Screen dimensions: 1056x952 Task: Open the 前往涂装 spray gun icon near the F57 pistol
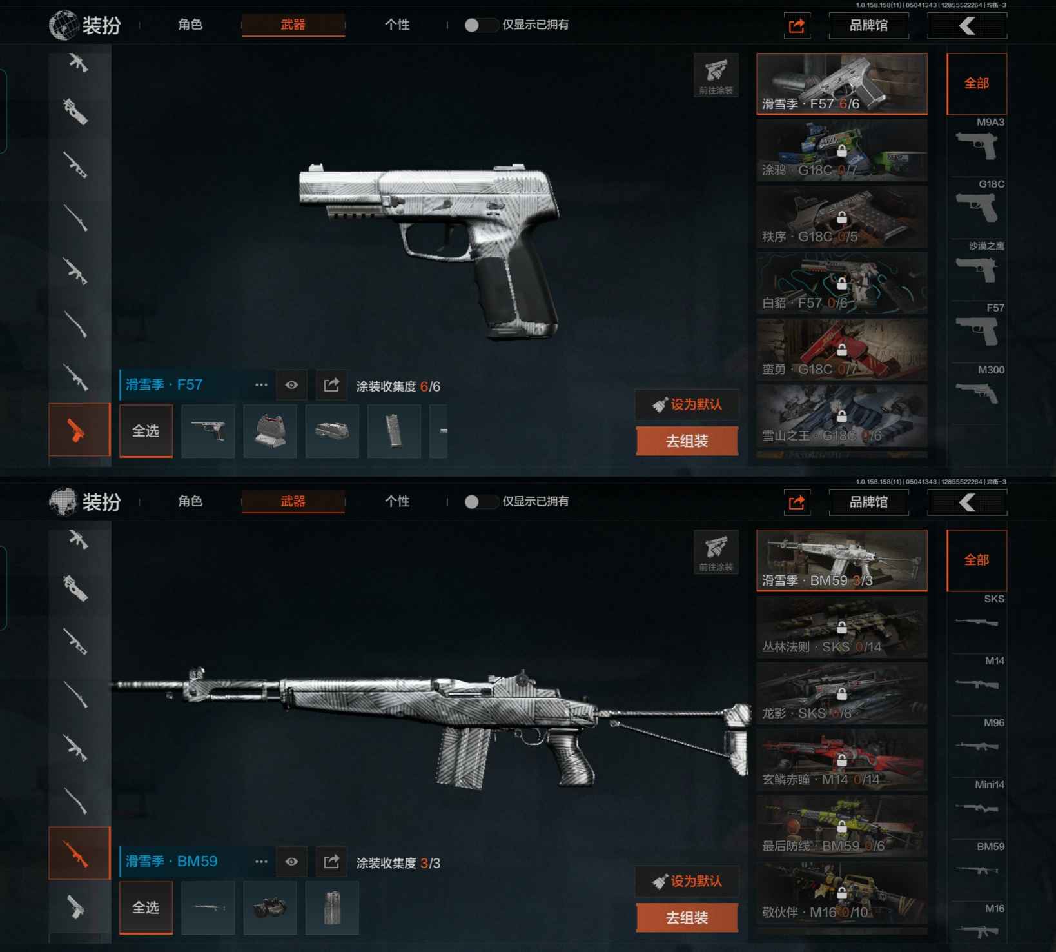[x=716, y=75]
